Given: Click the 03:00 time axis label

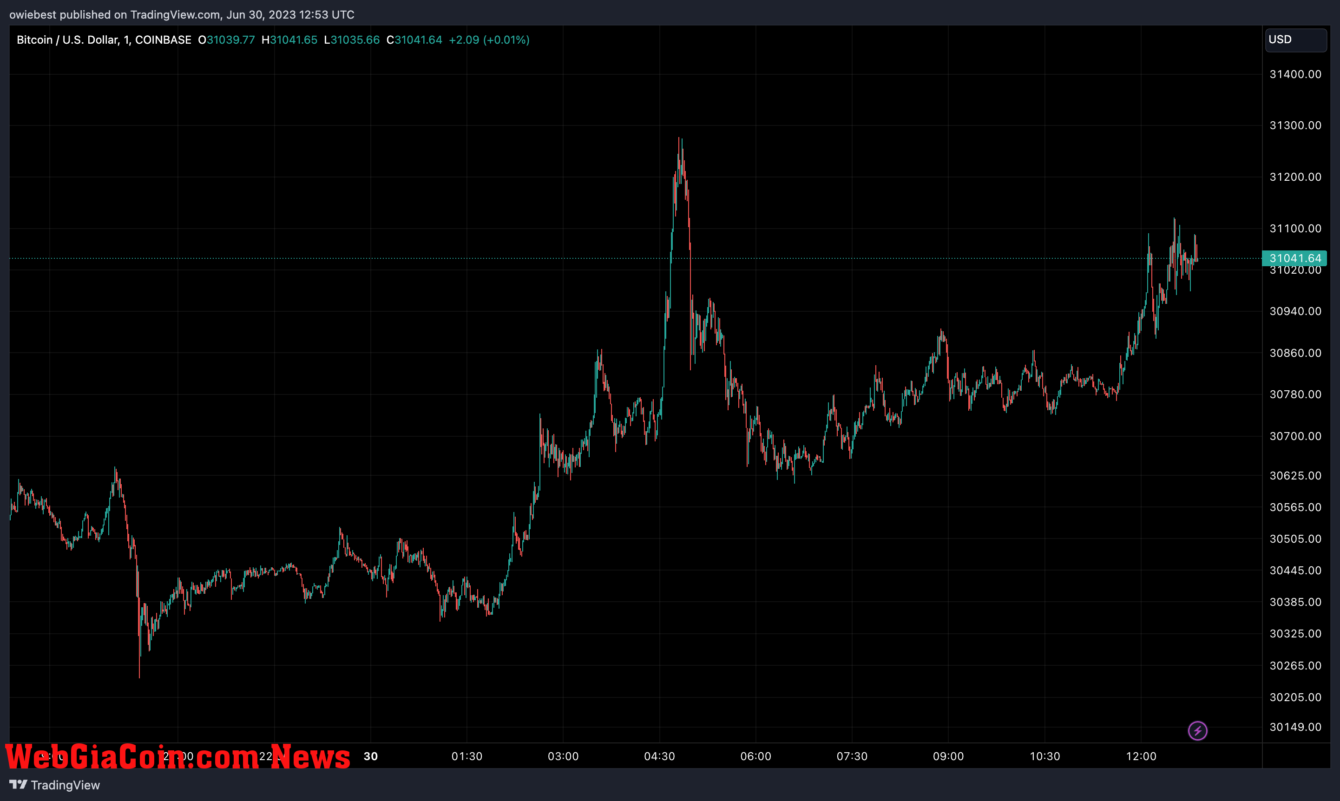Looking at the screenshot, I should pyautogui.click(x=563, y=756).
